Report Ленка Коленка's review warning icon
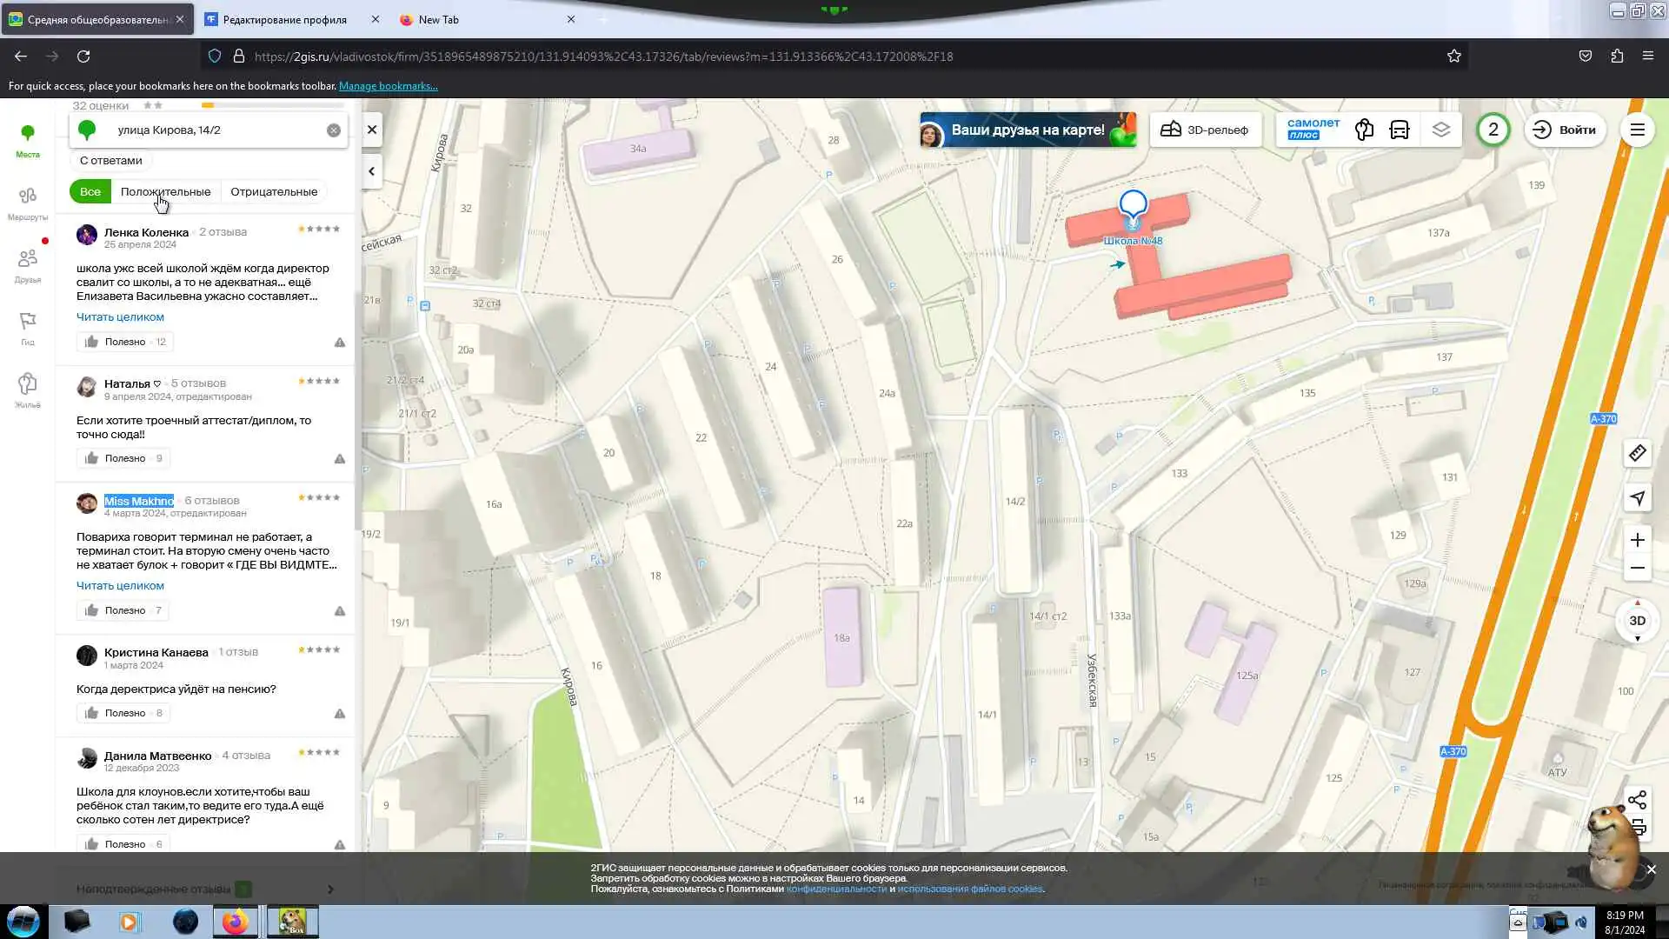The image size is (1669, 939). coord(340,343)
